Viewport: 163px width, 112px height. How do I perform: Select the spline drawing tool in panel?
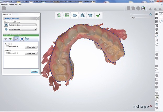click(16, 39)
